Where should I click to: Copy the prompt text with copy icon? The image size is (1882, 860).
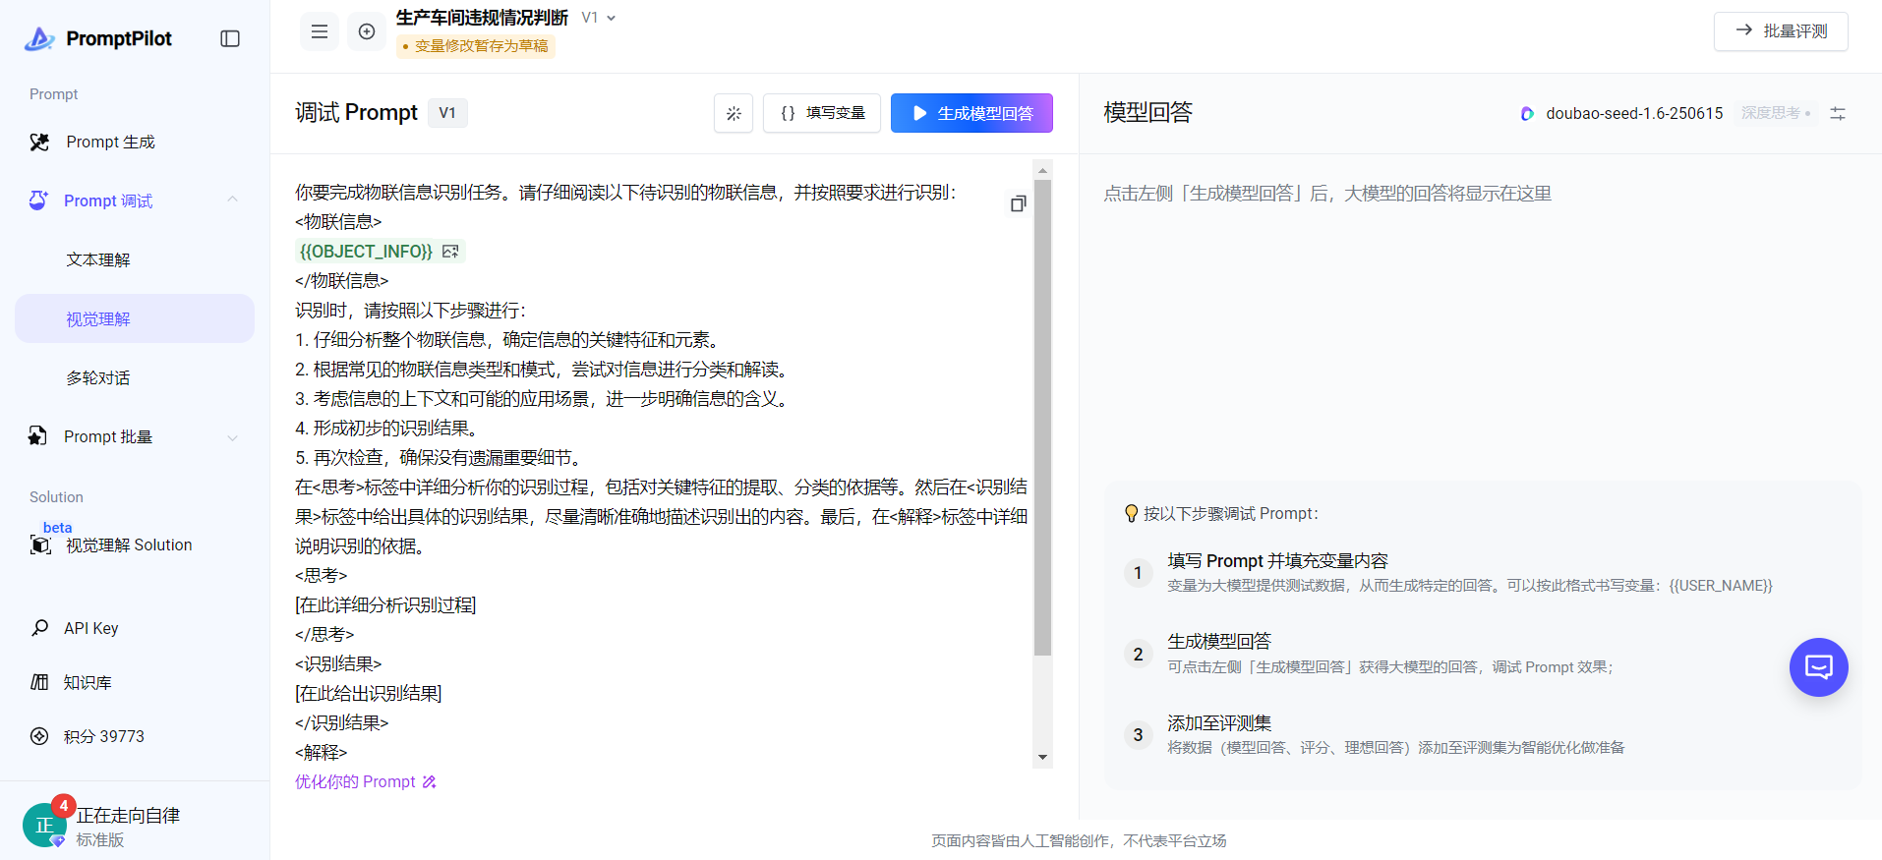tap(1018, 203)
